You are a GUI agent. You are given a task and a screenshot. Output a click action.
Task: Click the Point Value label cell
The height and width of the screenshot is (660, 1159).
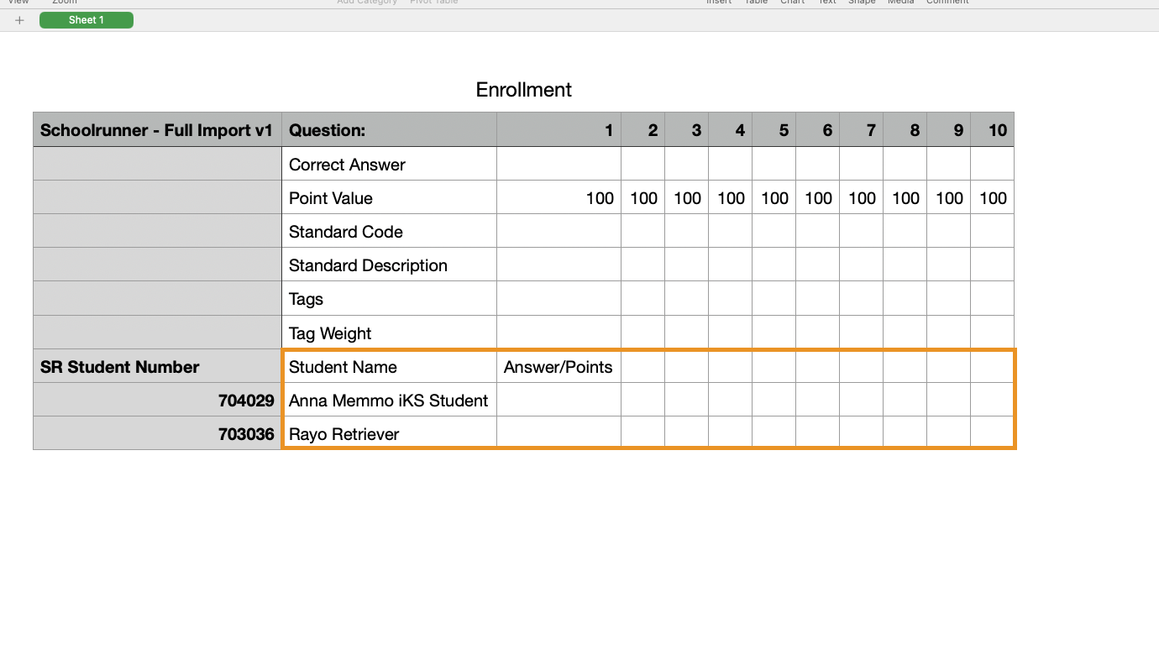click(x=390, y=197)
